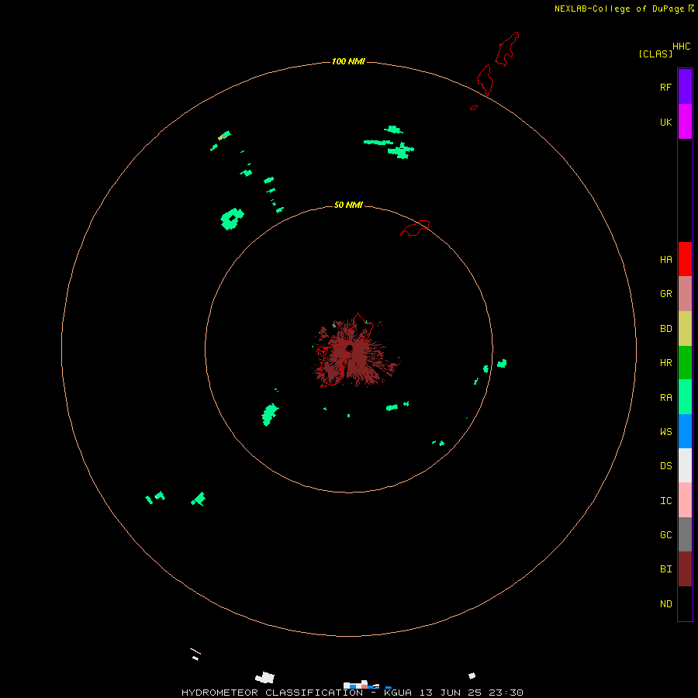Click the 'WS' legend label

click(665, 431)
